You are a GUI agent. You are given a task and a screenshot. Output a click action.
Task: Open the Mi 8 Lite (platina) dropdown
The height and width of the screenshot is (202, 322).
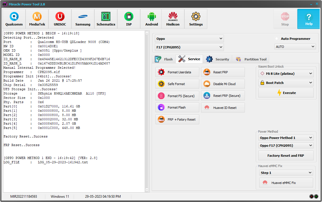286,73
